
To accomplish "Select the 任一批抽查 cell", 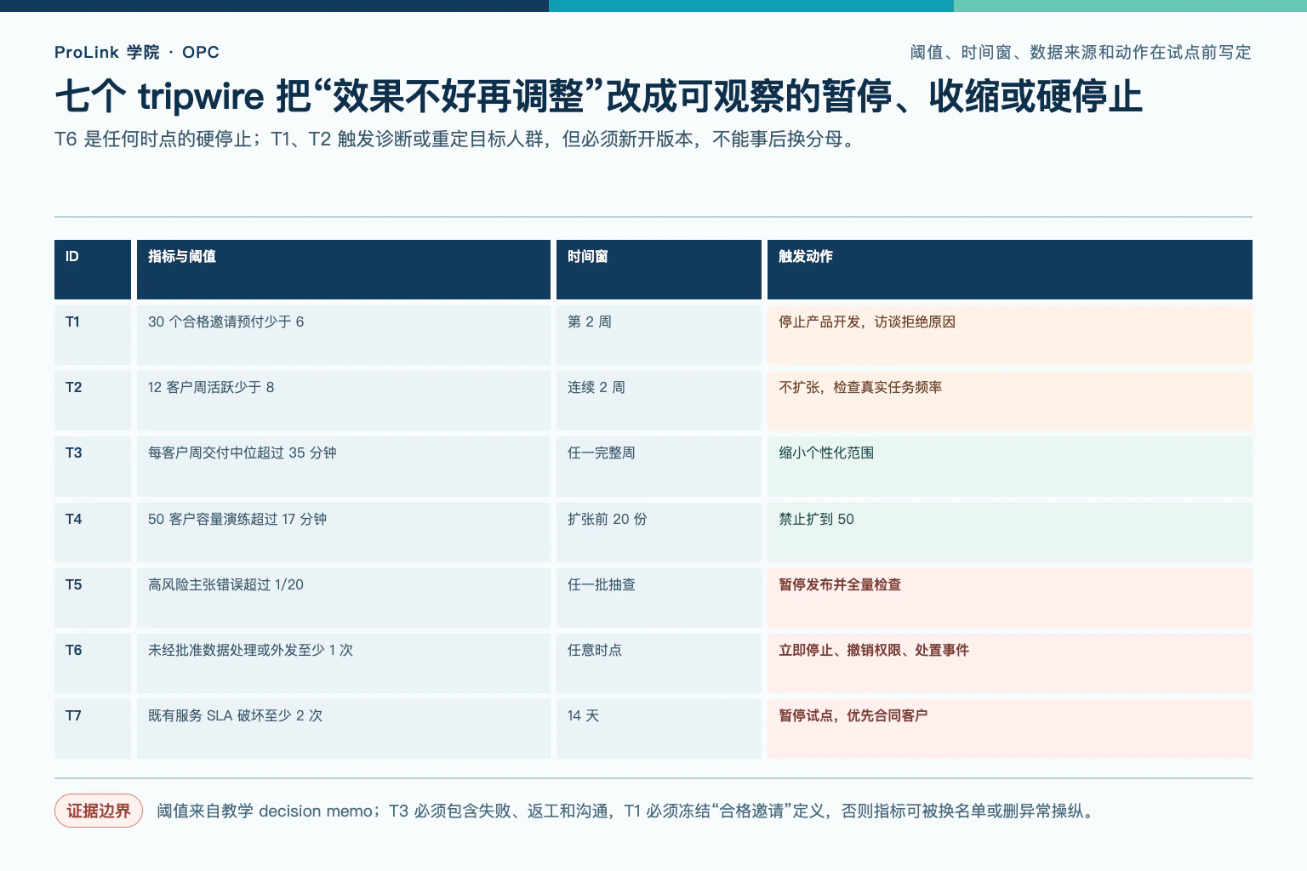I will (659, 598).
